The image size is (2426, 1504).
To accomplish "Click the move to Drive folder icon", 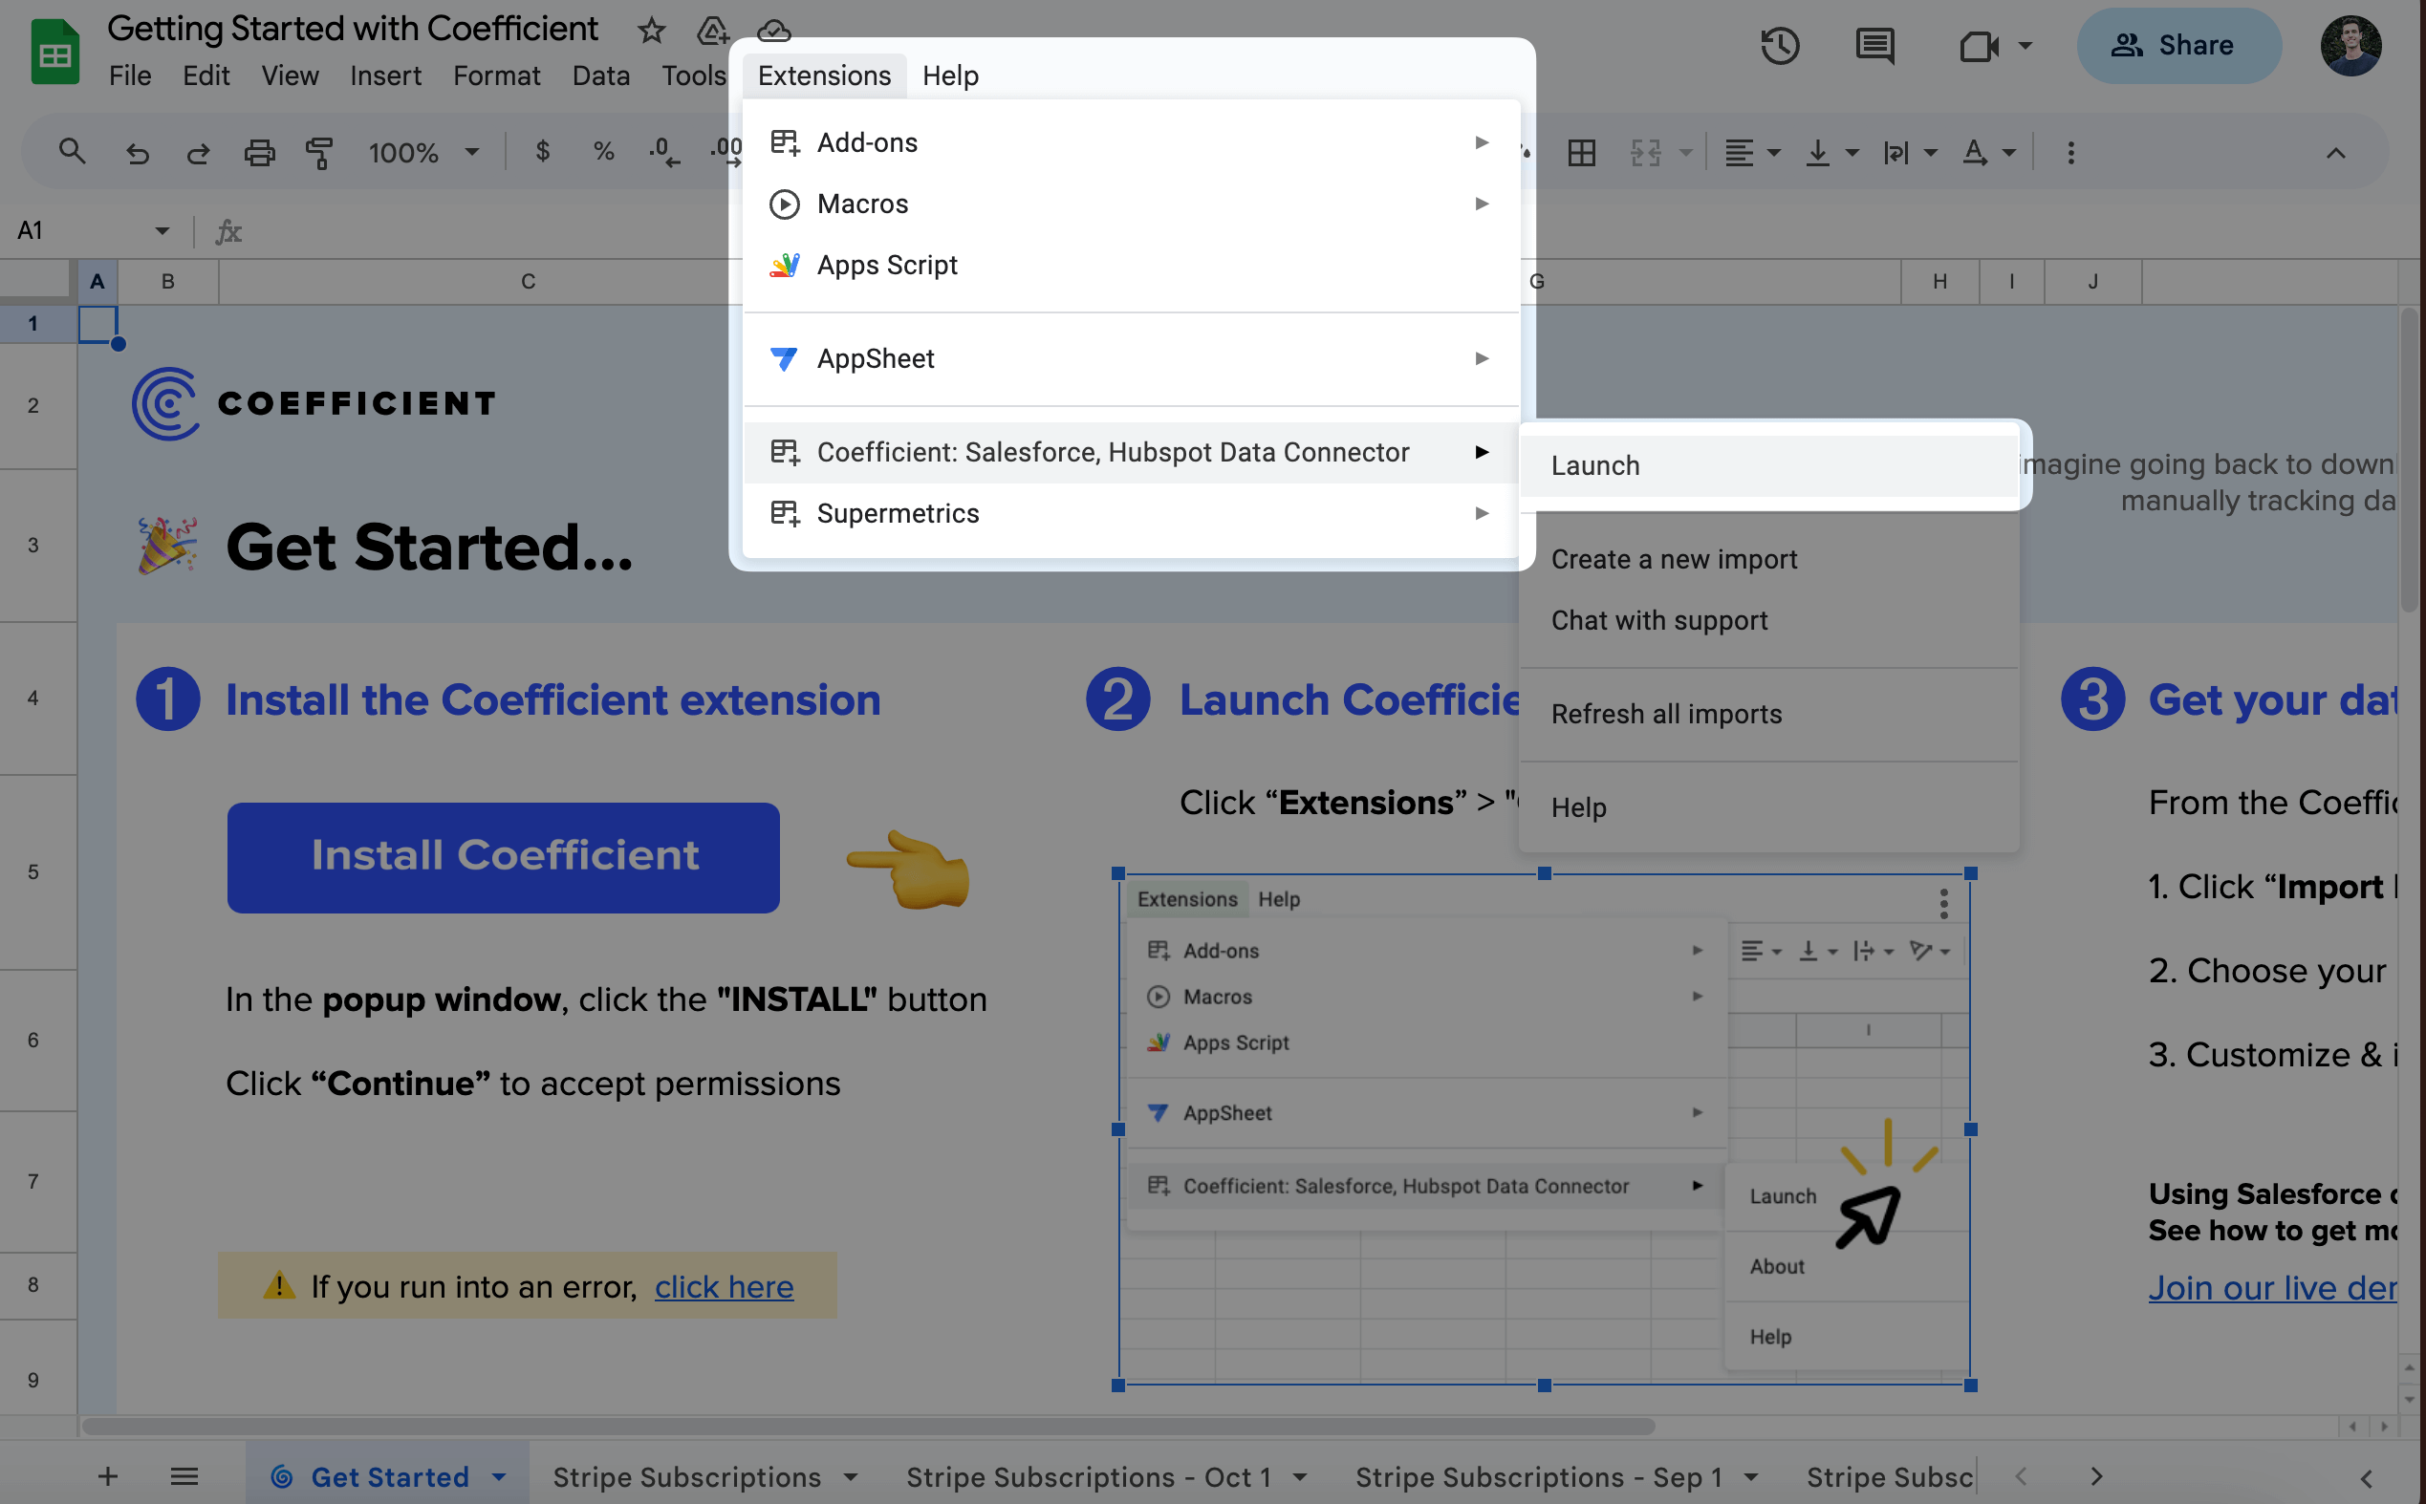I will [712, 31].
